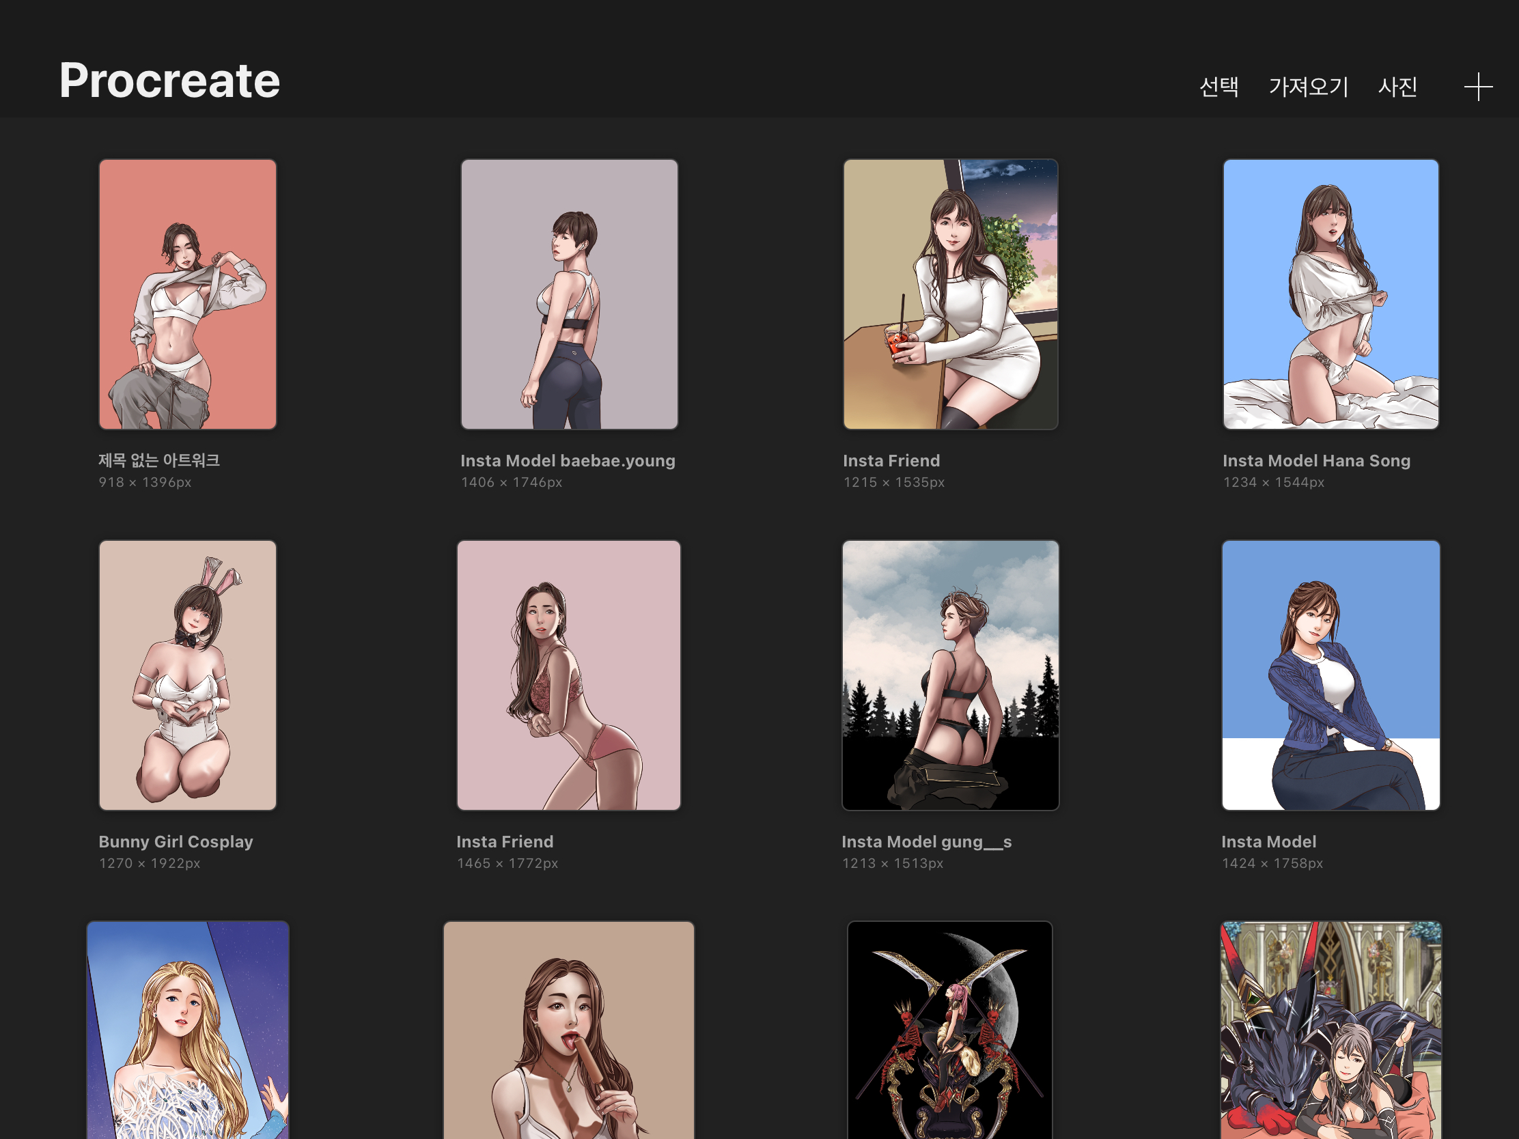Screen dimensions: 1519x1139
Task: Rename the Bunny Girl Cosplay title
Action: click(176, 841)
